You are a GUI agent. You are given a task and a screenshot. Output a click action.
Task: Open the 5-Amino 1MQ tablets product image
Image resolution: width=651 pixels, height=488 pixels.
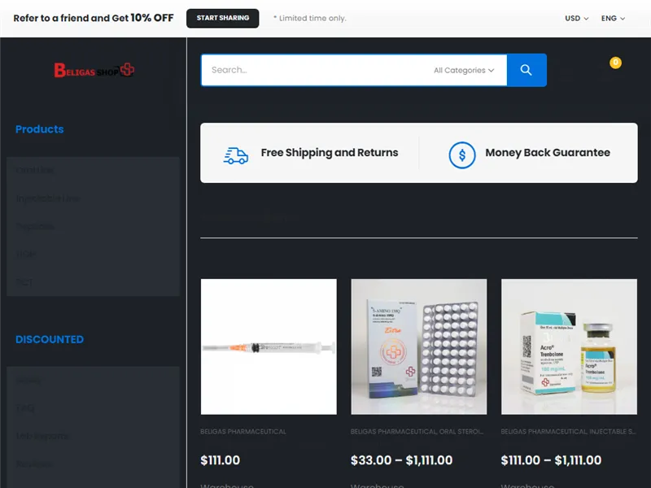(418, 346)
